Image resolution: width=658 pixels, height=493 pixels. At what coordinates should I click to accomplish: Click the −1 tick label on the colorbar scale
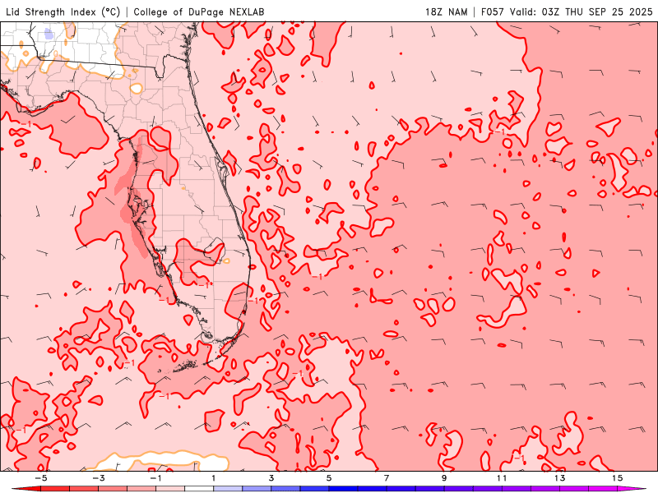155,478
